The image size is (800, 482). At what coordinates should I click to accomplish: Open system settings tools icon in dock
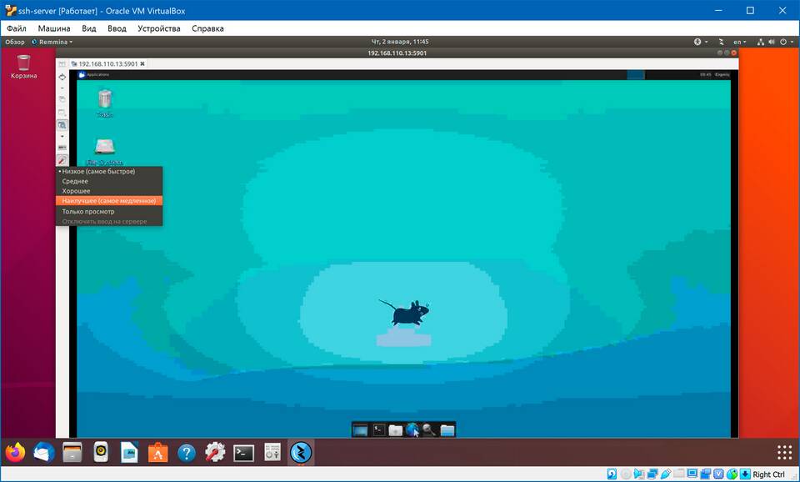(215, 452)
